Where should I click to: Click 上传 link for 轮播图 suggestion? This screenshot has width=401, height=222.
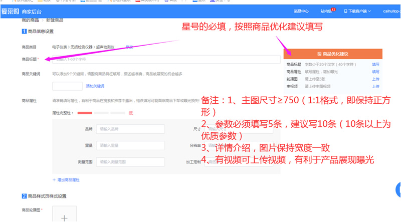375,79
